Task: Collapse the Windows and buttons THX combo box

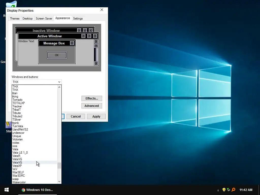Action: [37, 82]
